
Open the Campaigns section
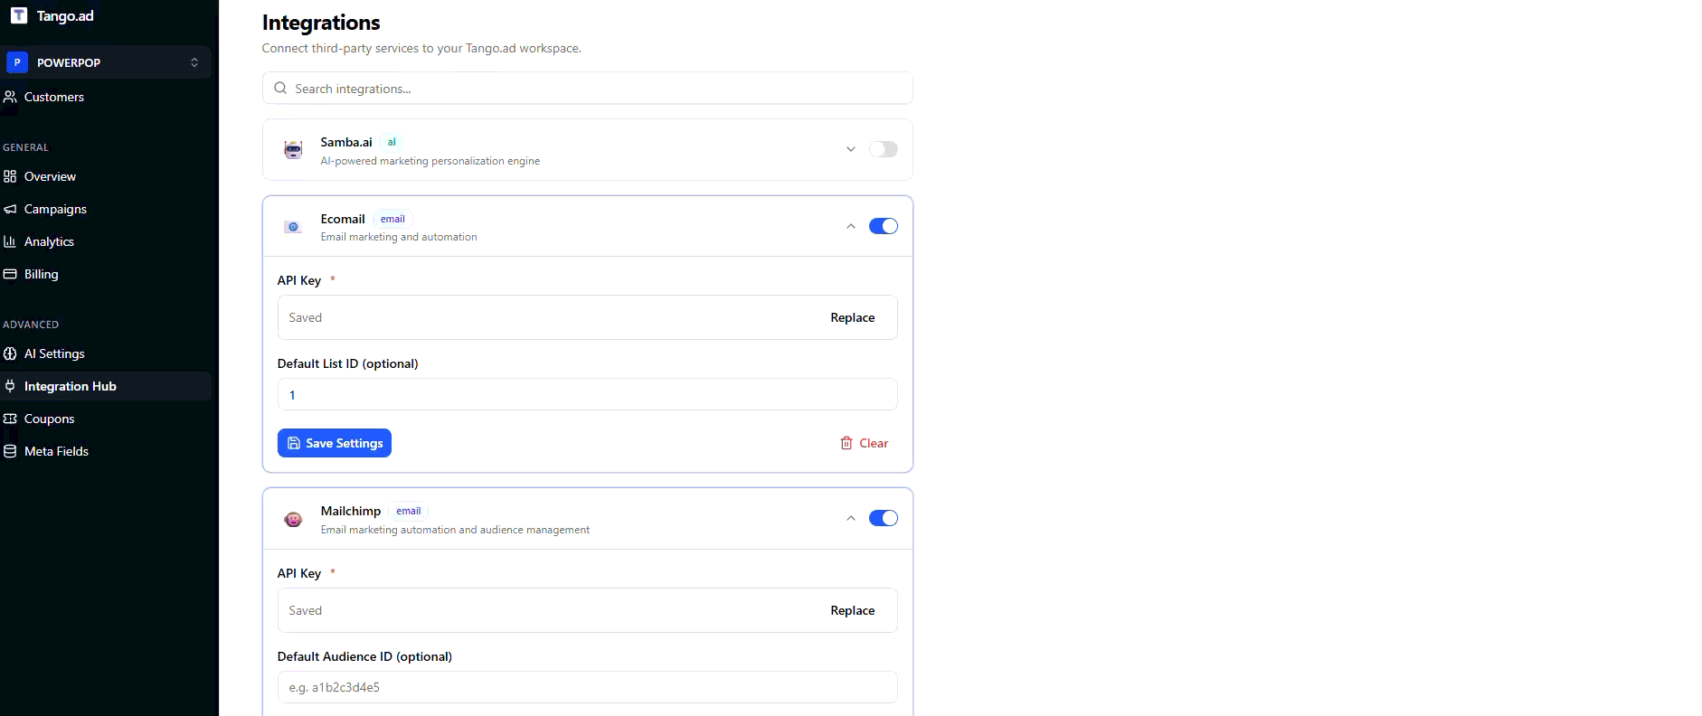pyautogui.click(x=106, y=209)
